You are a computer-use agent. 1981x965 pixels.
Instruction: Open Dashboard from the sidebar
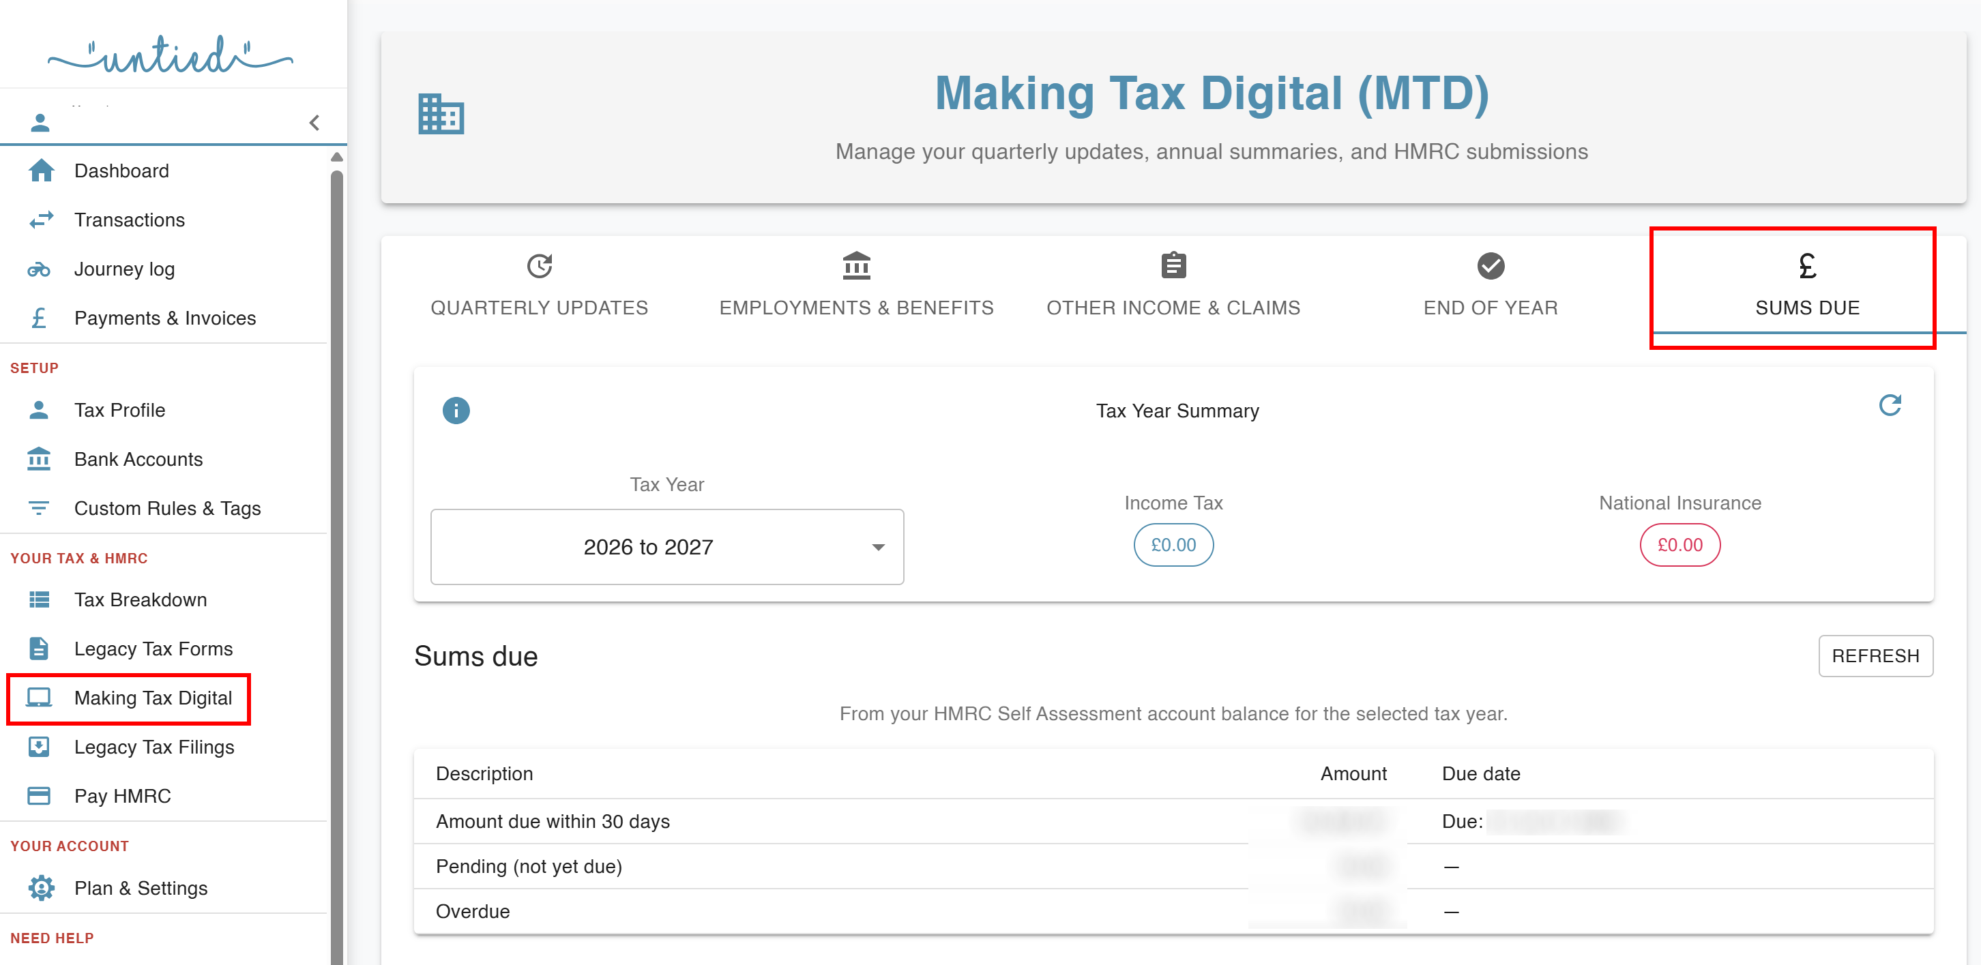[x=121, y=170]
